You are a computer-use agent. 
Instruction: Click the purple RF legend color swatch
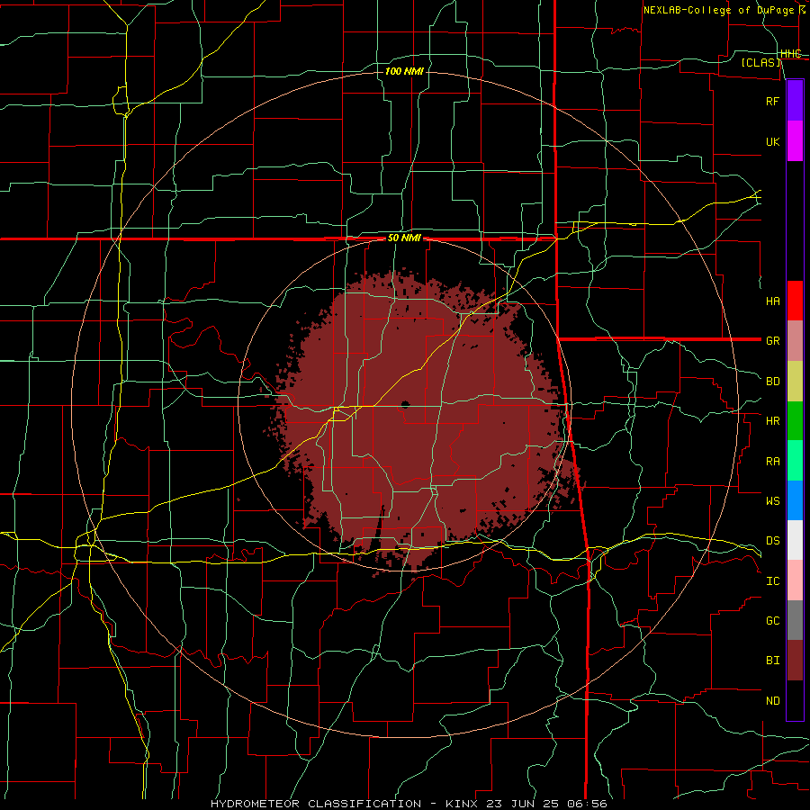(x=795, y=101)
